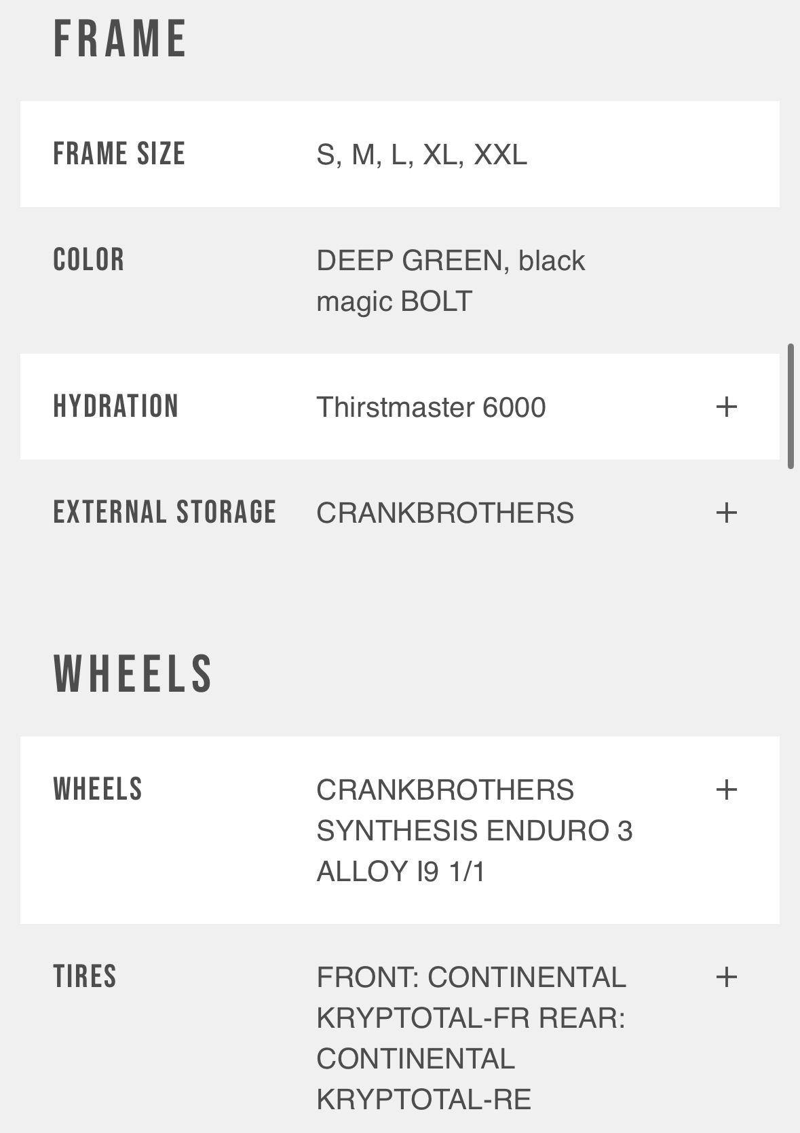Expand the Wheels row plus icon
Viewport: 800px width, 1133px height.
tap(726, 790)
